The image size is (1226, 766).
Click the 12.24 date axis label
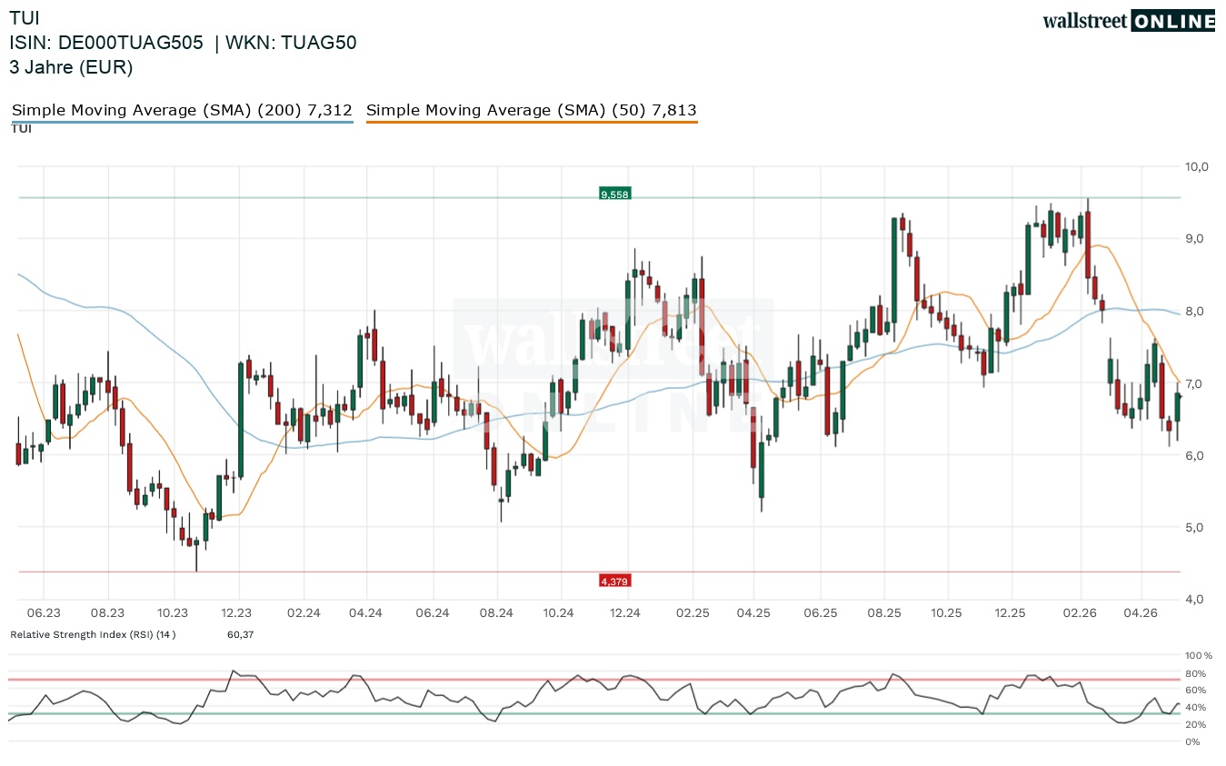[x=625, y=613]
